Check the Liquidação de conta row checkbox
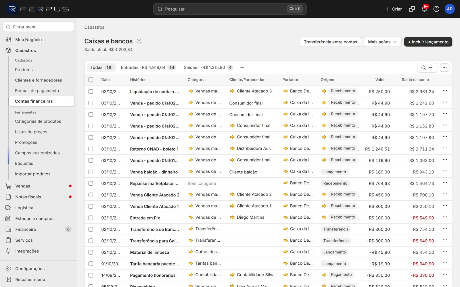This screenshot has height=287, width=460. [91, 92]
